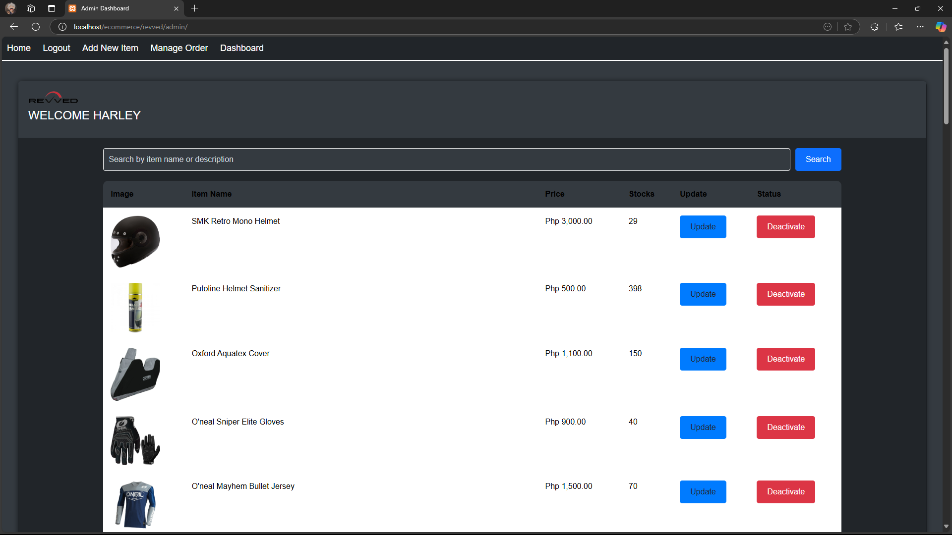Select the 'Putoline Helmet Sanitizer' name
The height and width of the screenshot is (535, 952).
[236, 289]
